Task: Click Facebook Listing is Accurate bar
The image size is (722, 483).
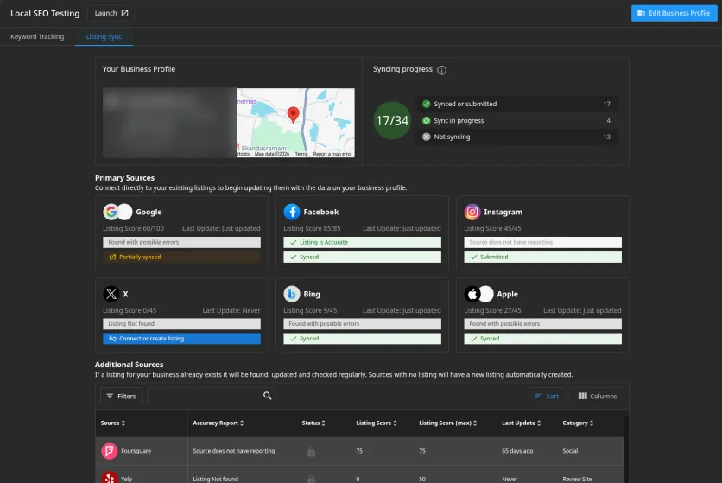Action: 362,242
